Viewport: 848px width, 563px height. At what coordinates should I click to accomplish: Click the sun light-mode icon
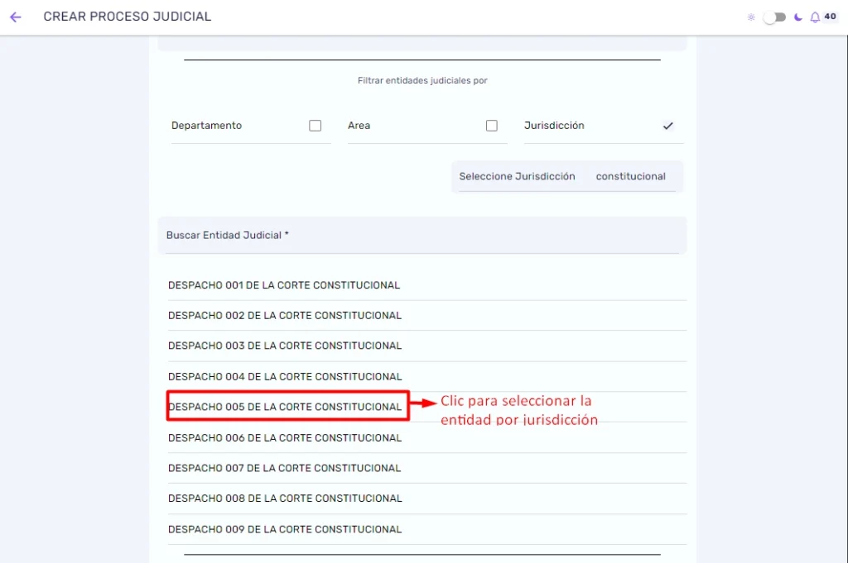pyautogui.click(x=751, y=17)
